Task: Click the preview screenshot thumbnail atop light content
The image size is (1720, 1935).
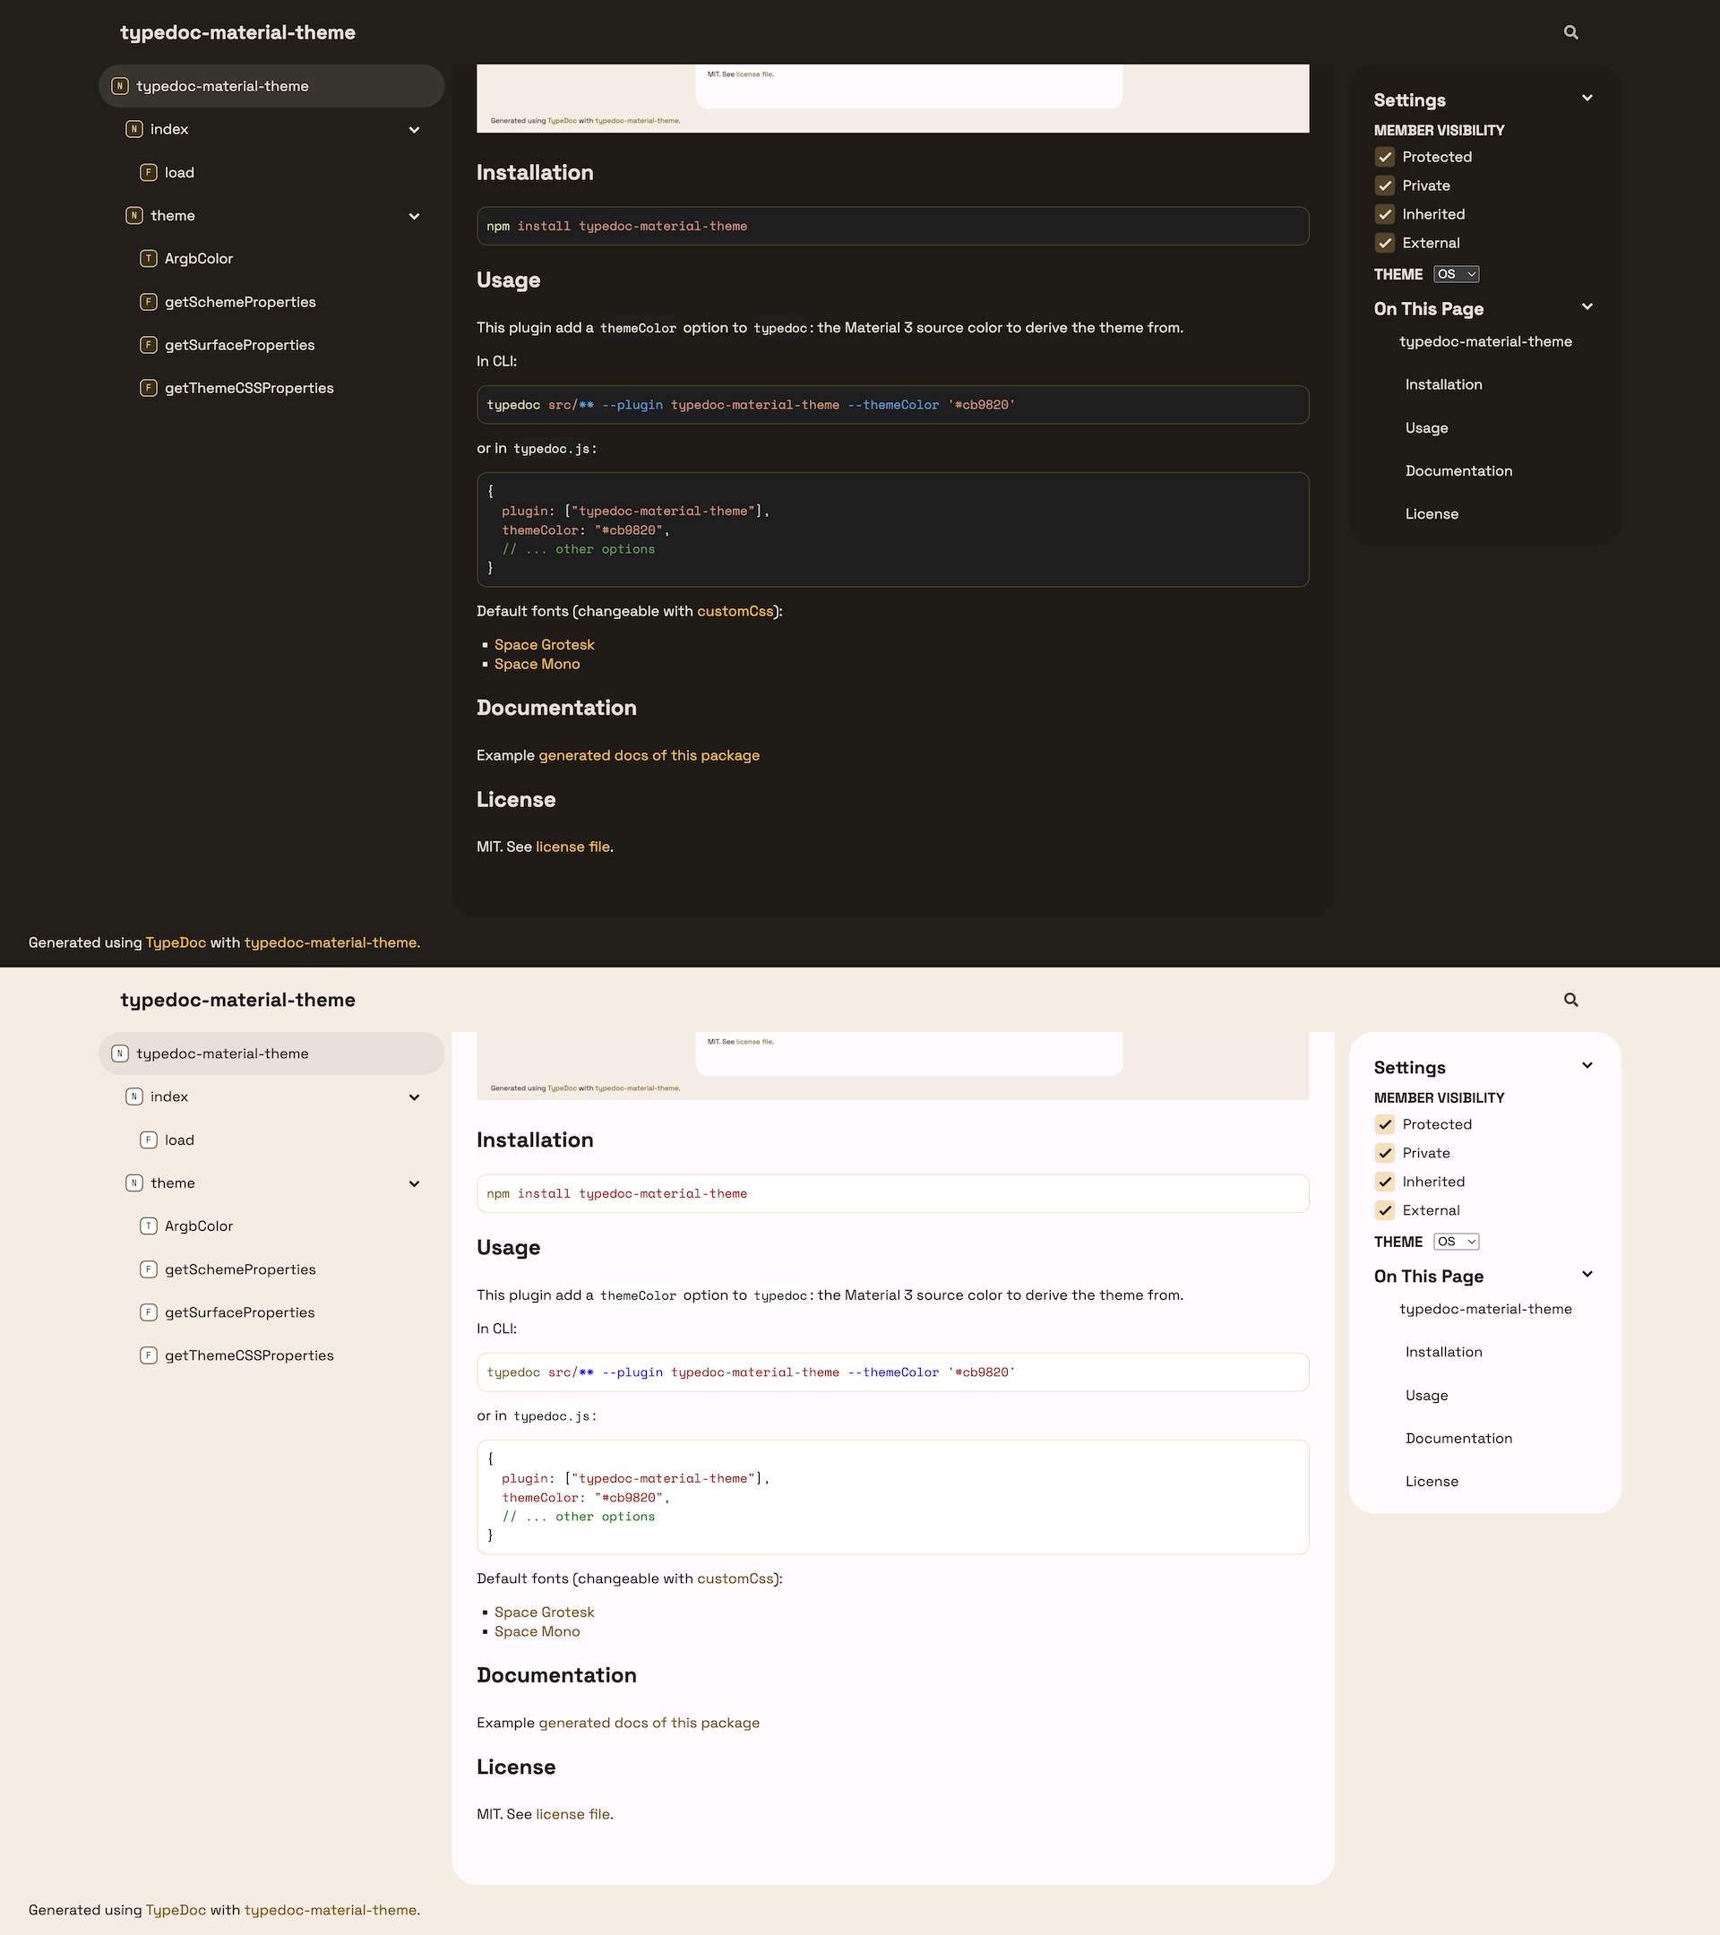Action: tap(892, 1065)
